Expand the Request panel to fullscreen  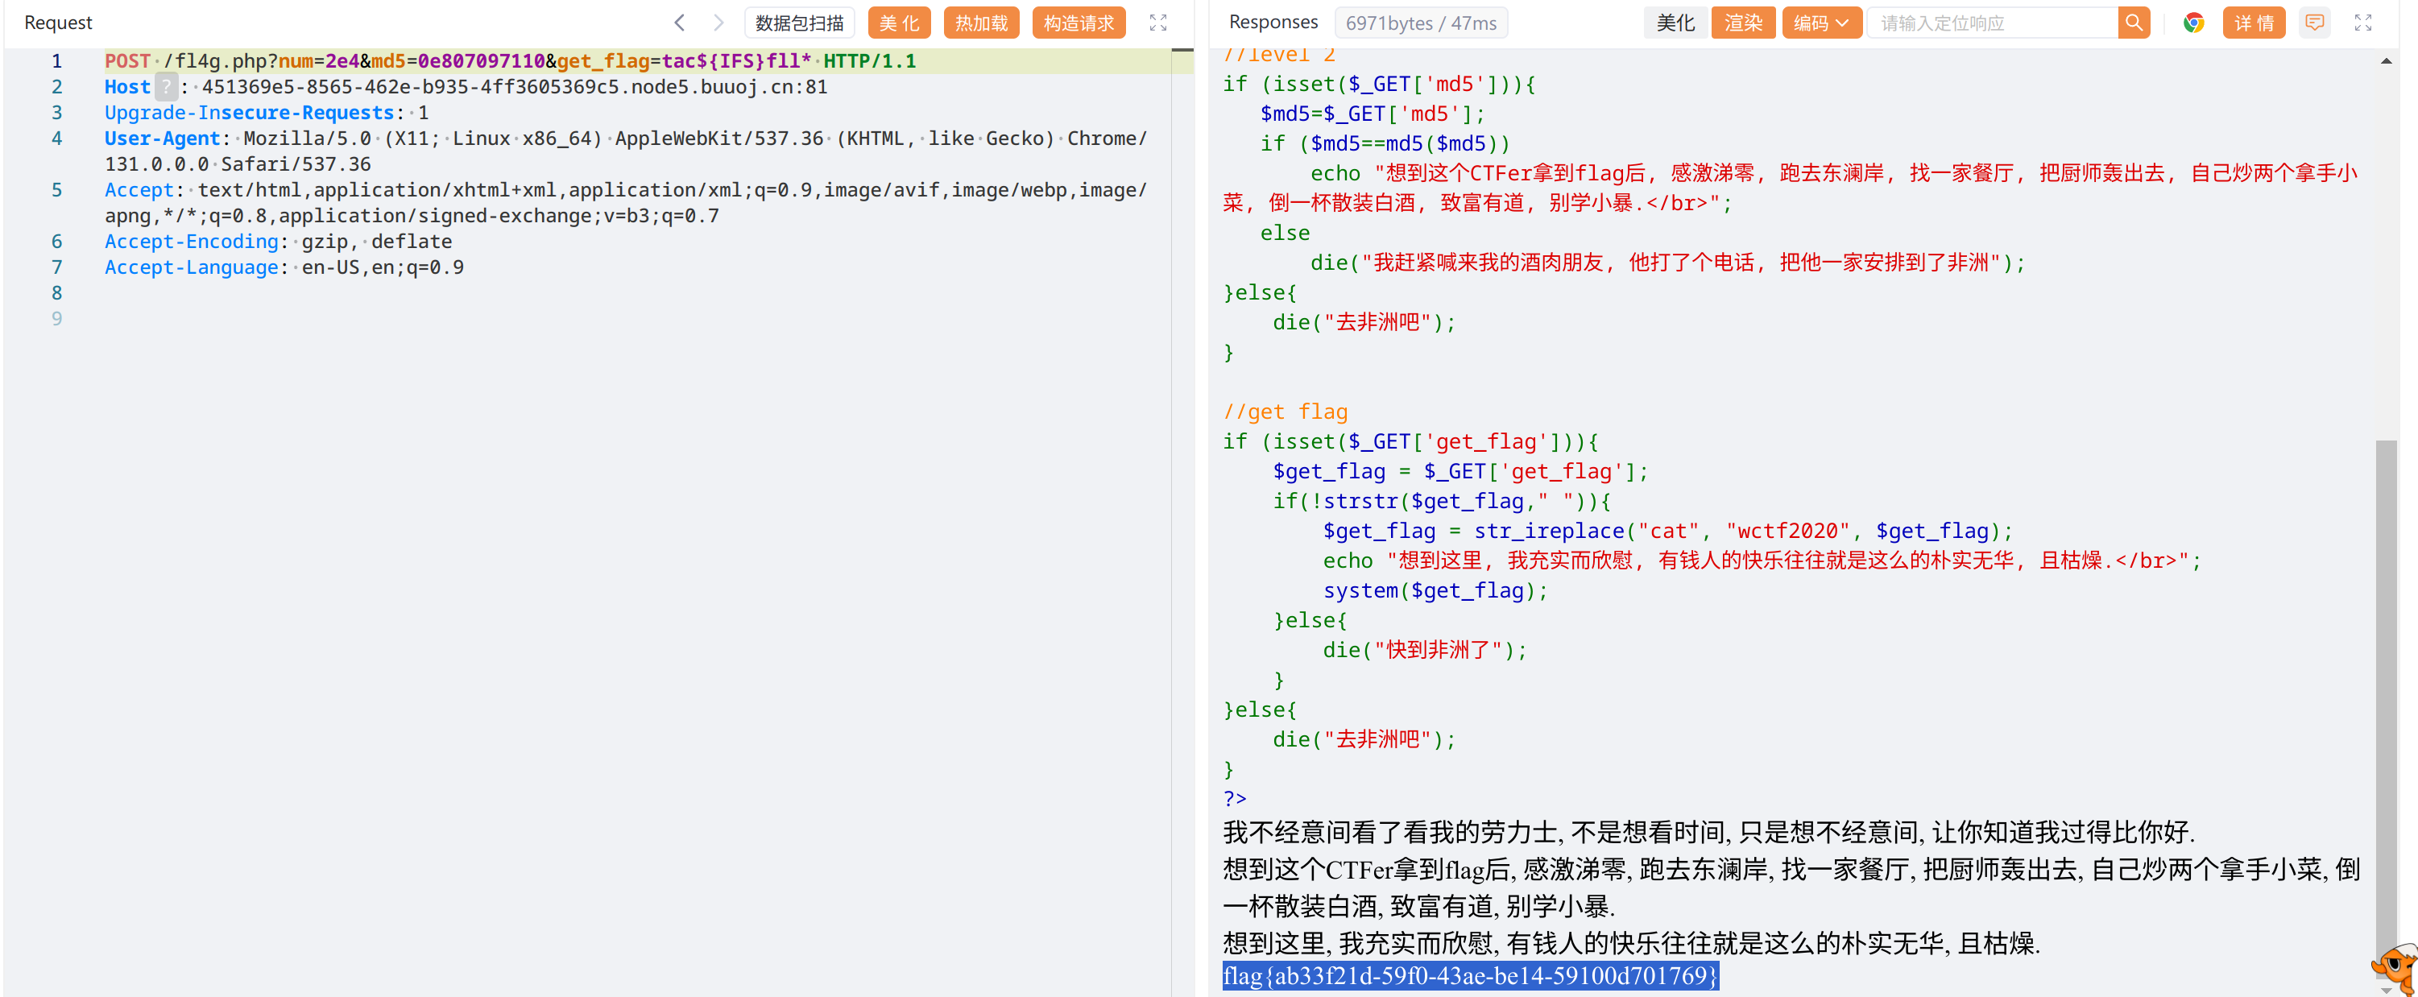(x=1158, y=23)
